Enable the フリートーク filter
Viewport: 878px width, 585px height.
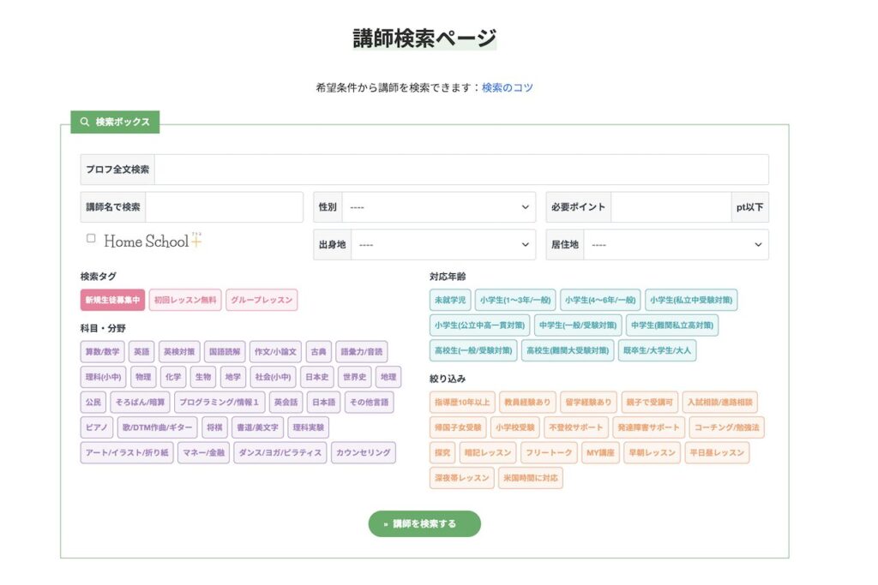click(x=550, y=452)
